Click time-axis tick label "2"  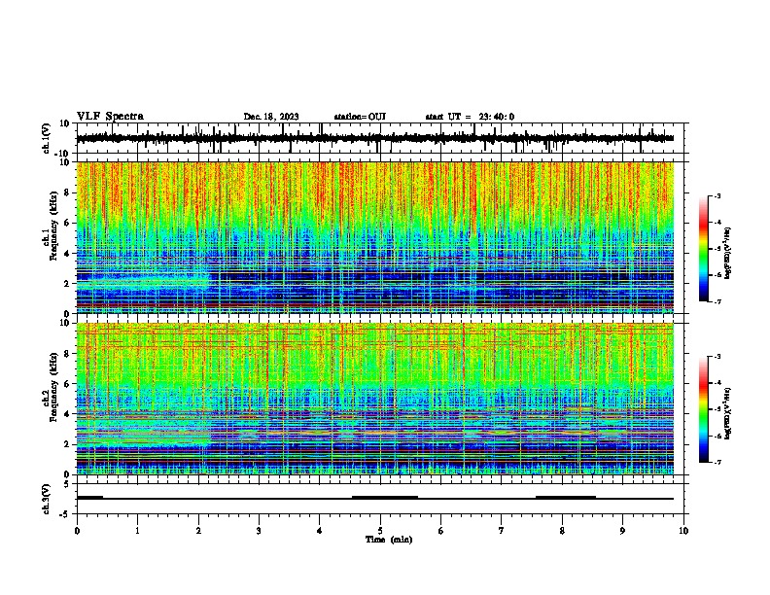coord(198,531)
